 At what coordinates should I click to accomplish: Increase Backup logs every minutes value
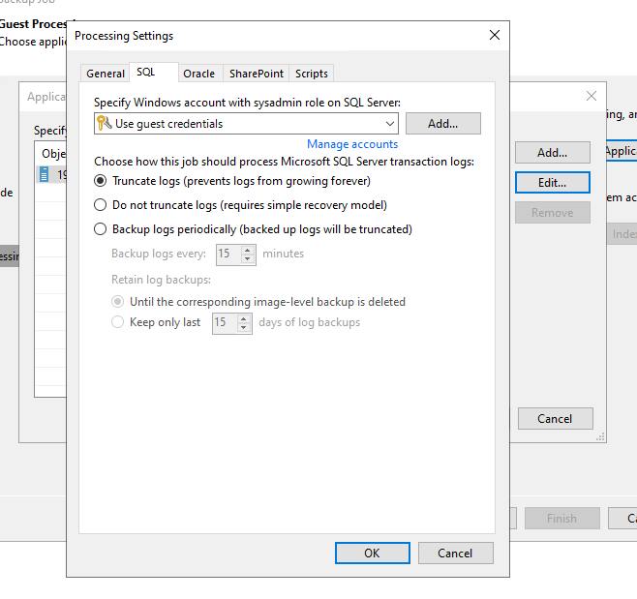pyautogui.click(x=248, y=251)
